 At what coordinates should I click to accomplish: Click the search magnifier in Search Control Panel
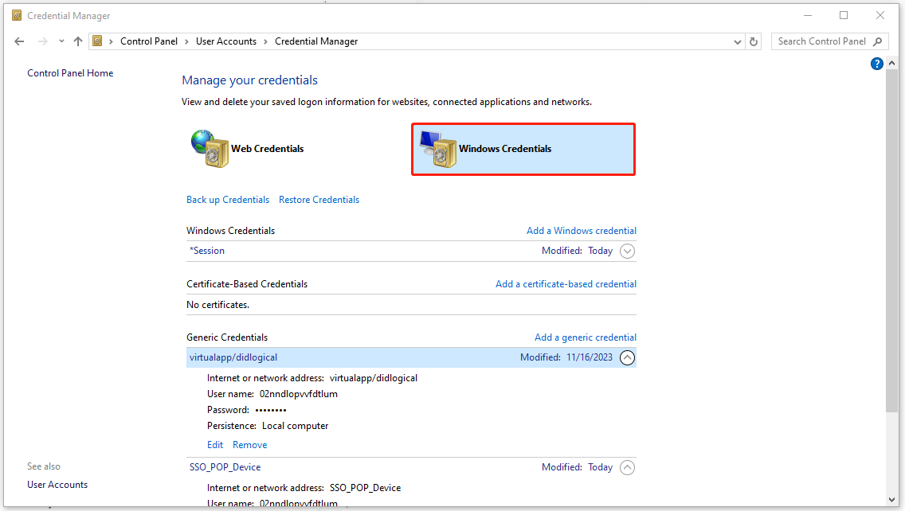877,41
